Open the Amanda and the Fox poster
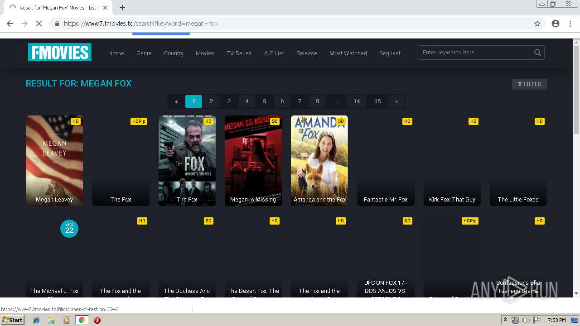Image resolution: width=580 pixels, height=326 pixels. point(319,161)
